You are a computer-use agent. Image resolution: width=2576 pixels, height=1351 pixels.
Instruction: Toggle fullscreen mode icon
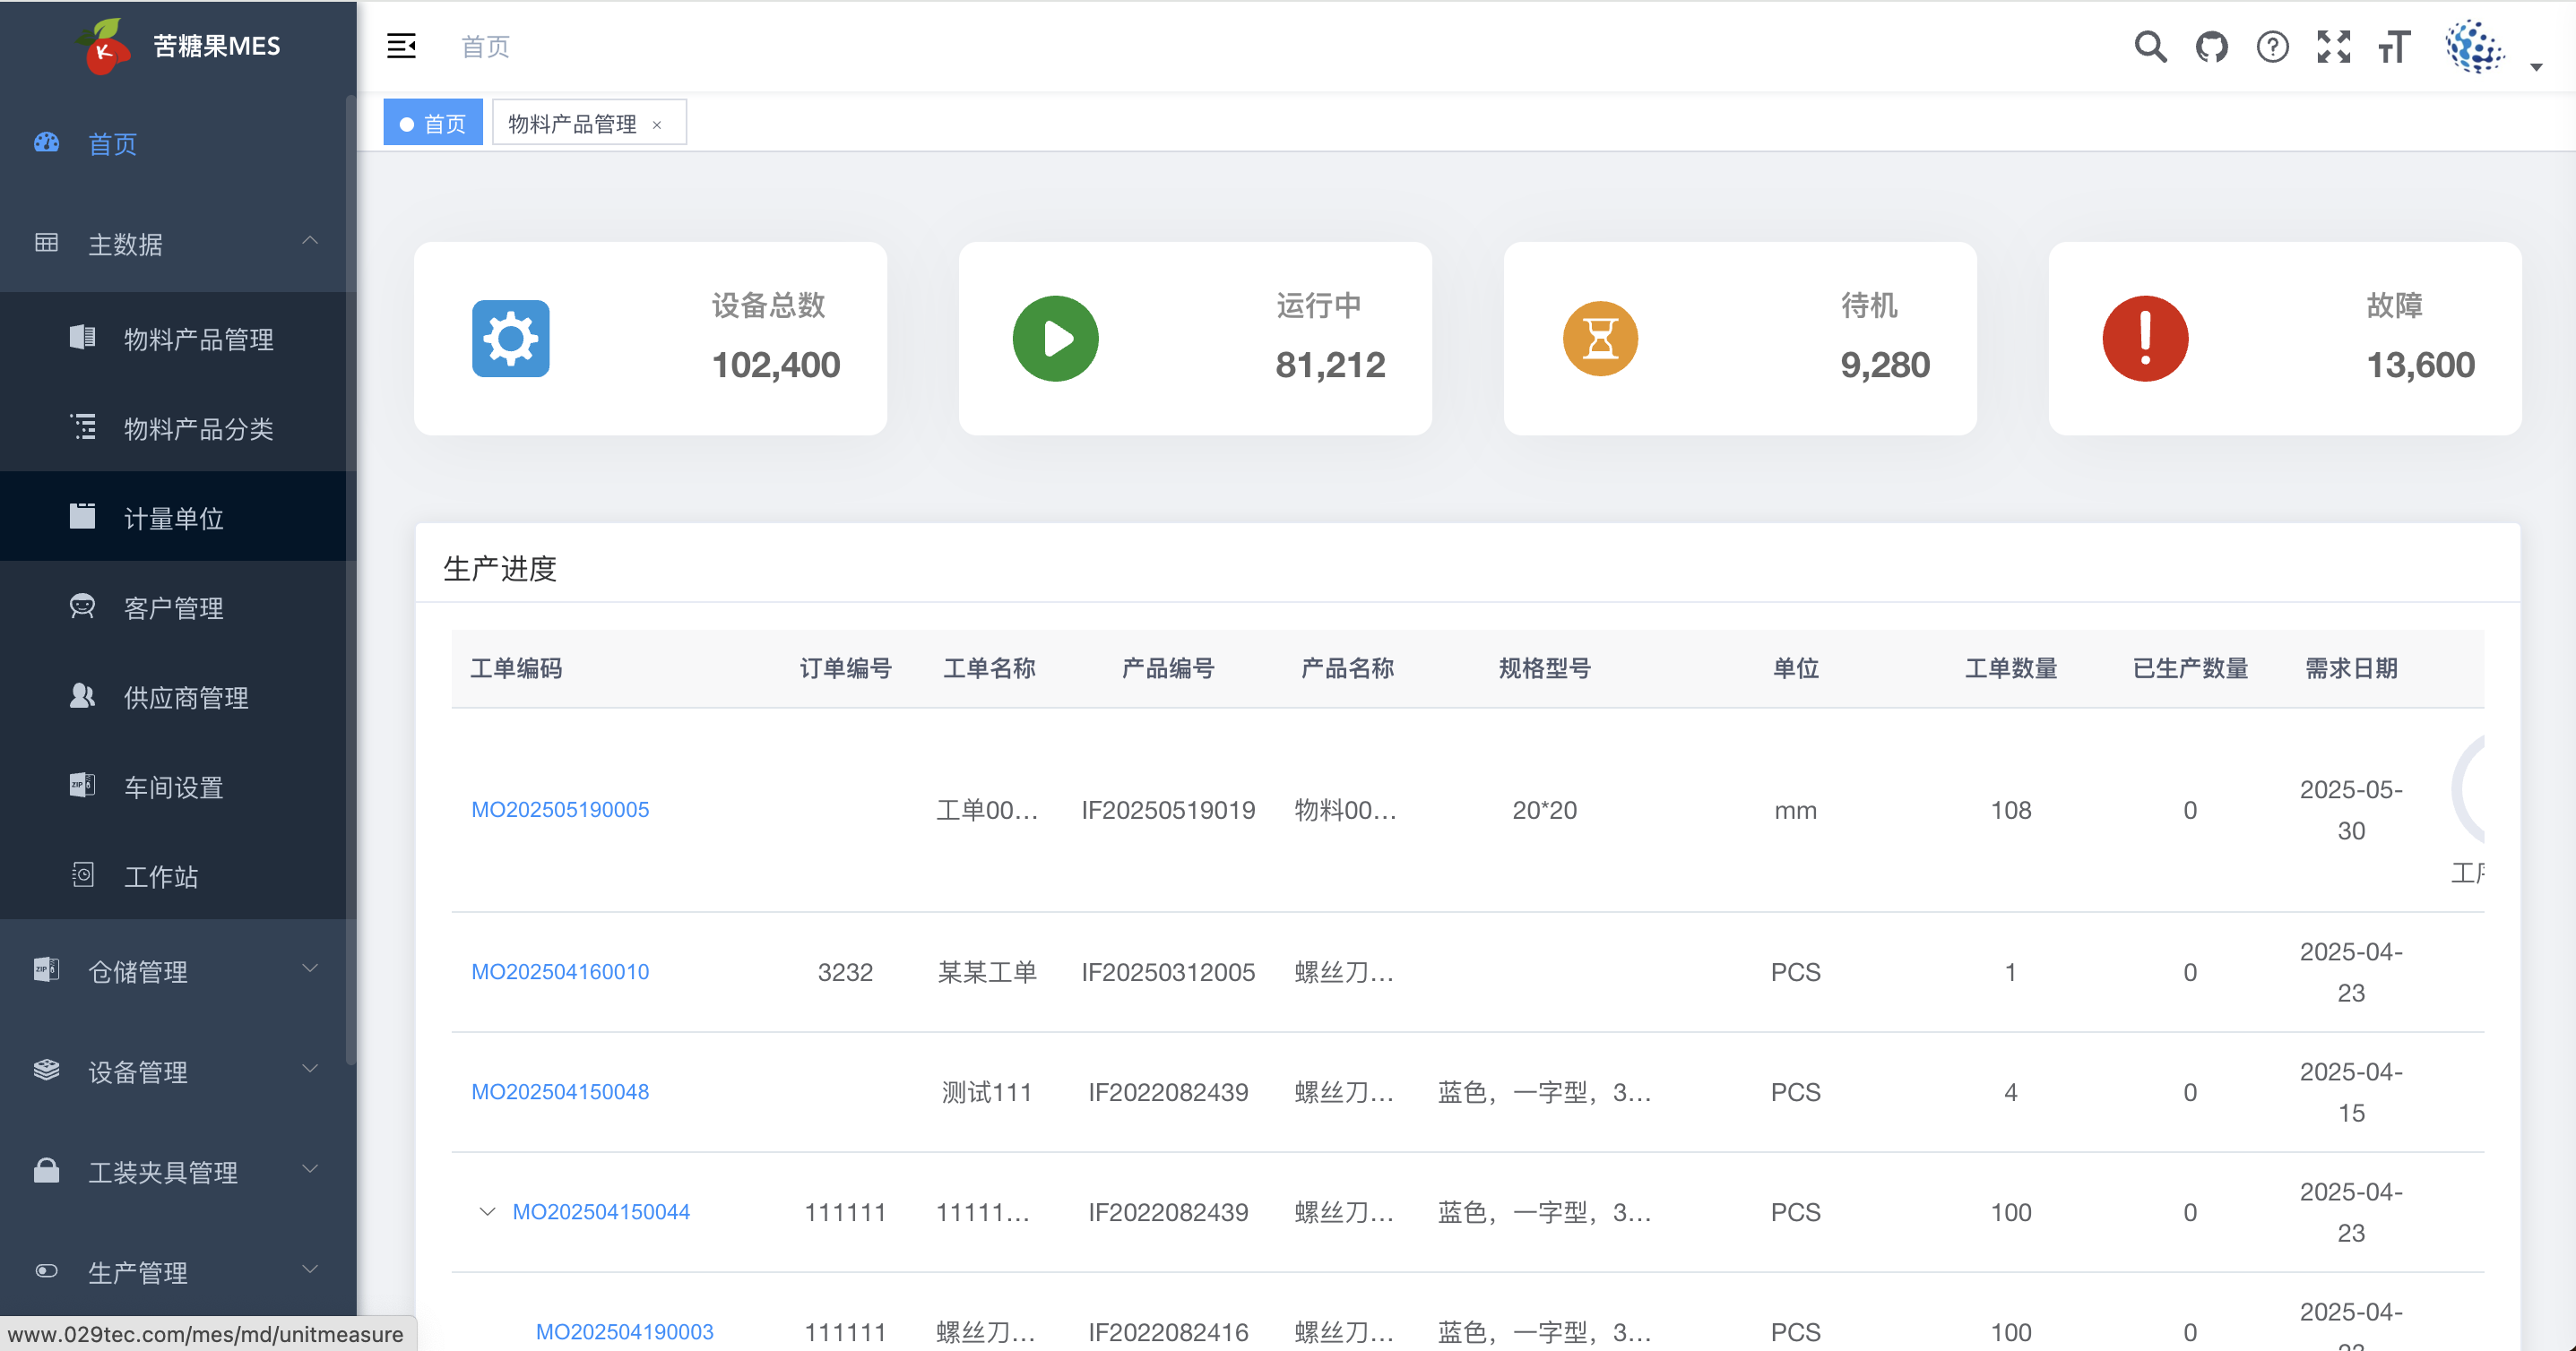[2333, 46]
